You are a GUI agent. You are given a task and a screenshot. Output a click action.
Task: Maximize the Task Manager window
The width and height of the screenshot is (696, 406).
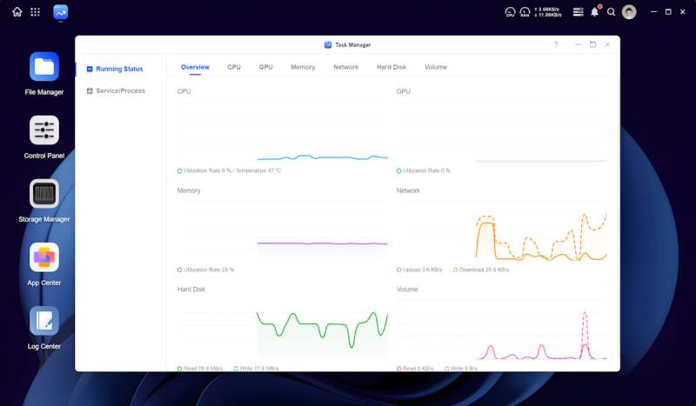(592, 44)
